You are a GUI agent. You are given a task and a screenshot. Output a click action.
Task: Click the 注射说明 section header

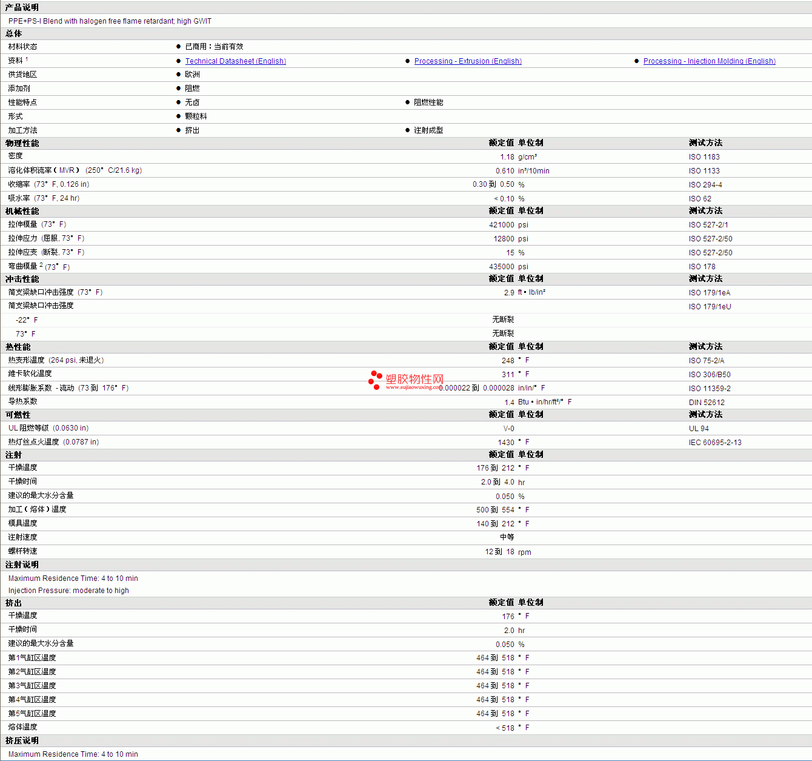[22, 565]
